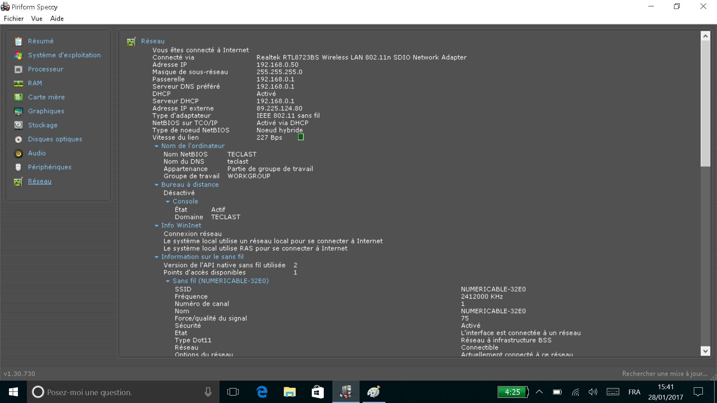The image size is (717, 403).
Task: Collapse the Nom de l'ordinateur section
Action: point(156,146)
